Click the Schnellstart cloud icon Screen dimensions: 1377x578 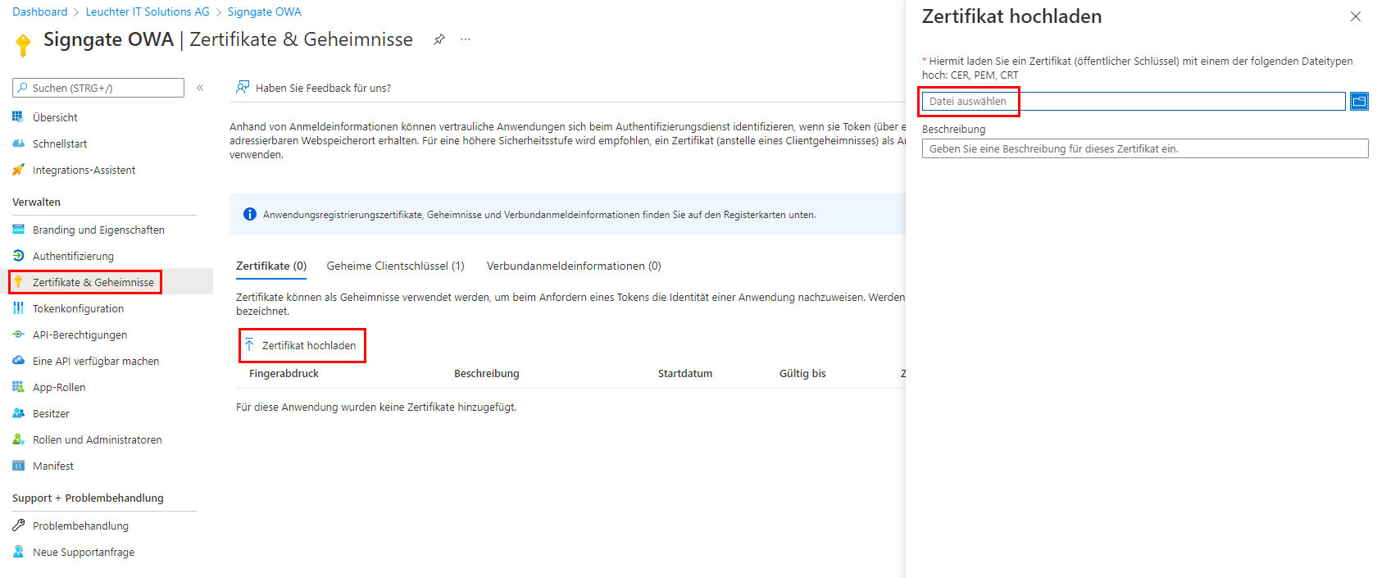[18, 143]
